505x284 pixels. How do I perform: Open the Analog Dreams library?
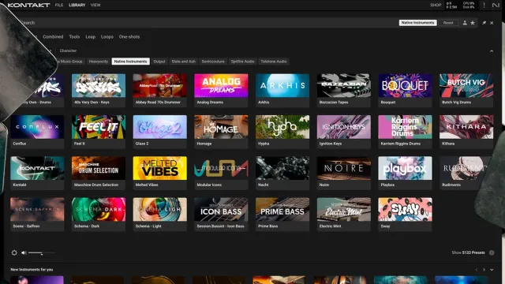221,90
